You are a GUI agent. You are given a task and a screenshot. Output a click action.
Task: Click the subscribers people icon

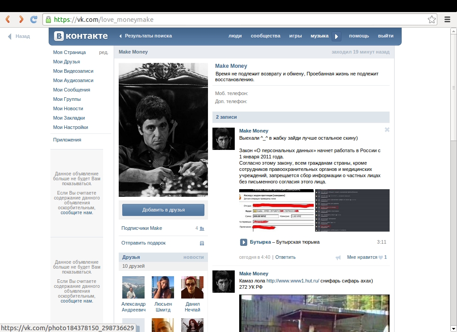tap(202, 228)
